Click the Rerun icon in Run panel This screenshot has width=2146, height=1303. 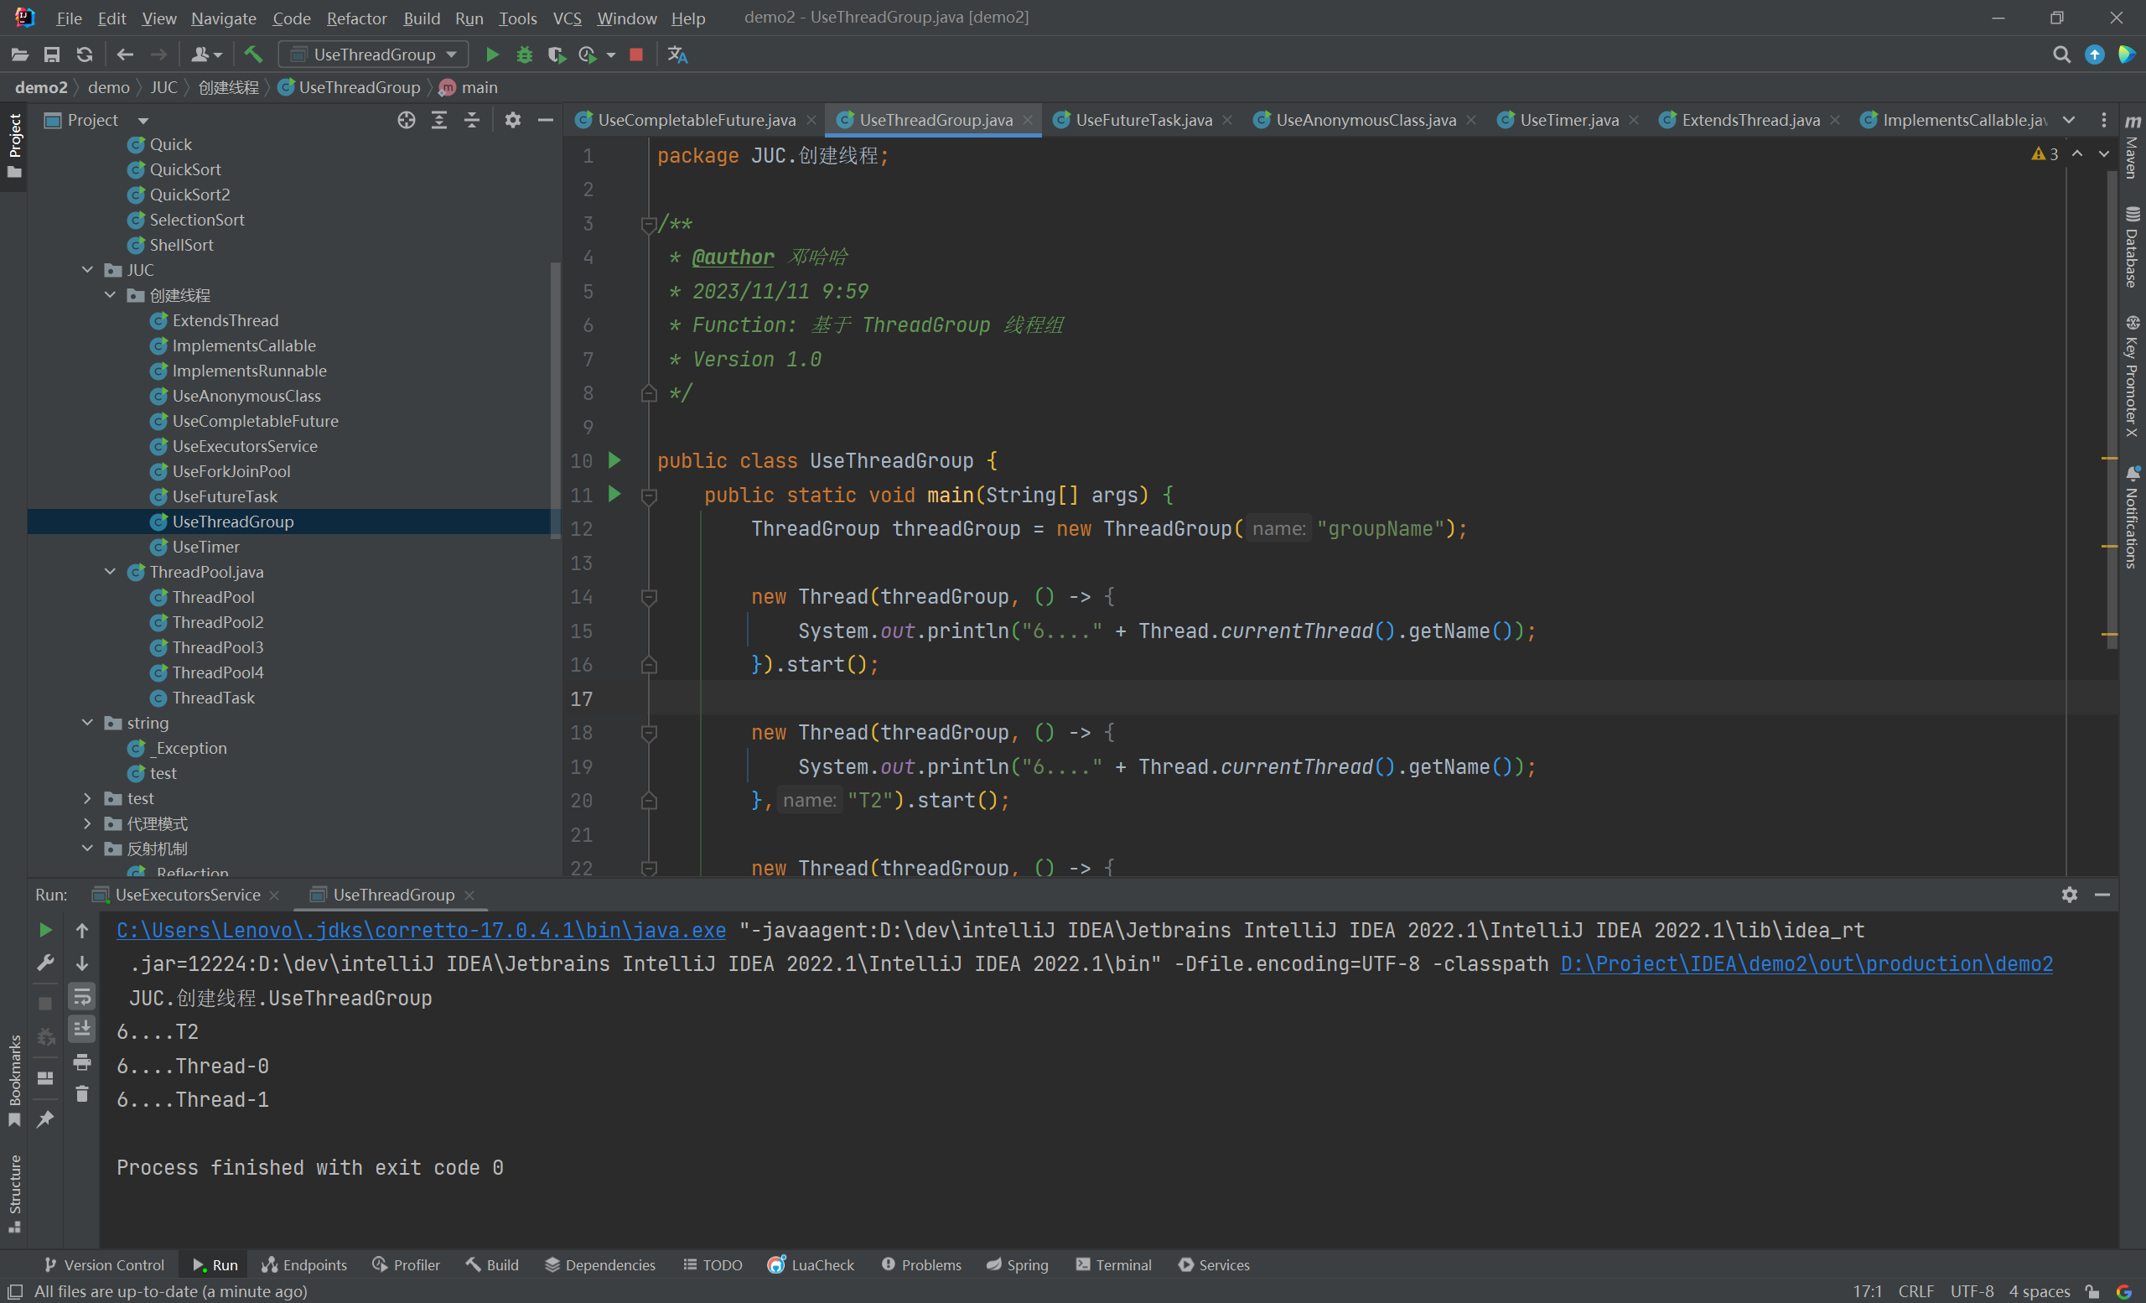45,929
